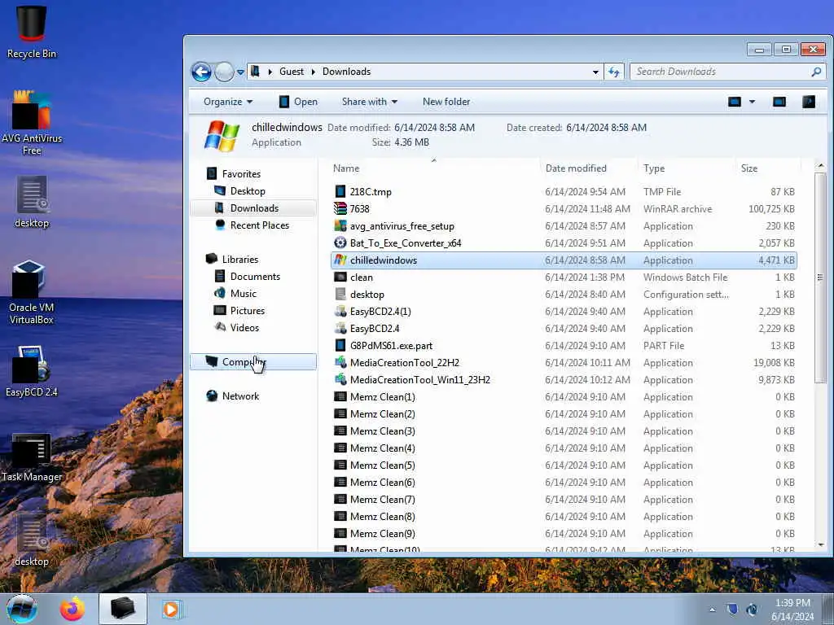Screen dimensions: 834x625
Task: Open the media player taskbar icon
Action: (171, 609)
